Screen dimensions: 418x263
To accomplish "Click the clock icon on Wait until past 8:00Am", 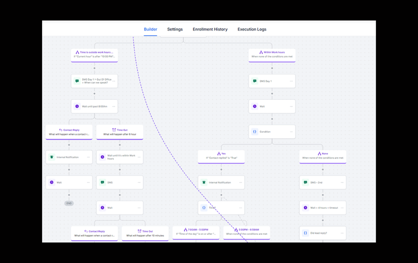I will 77,106.
